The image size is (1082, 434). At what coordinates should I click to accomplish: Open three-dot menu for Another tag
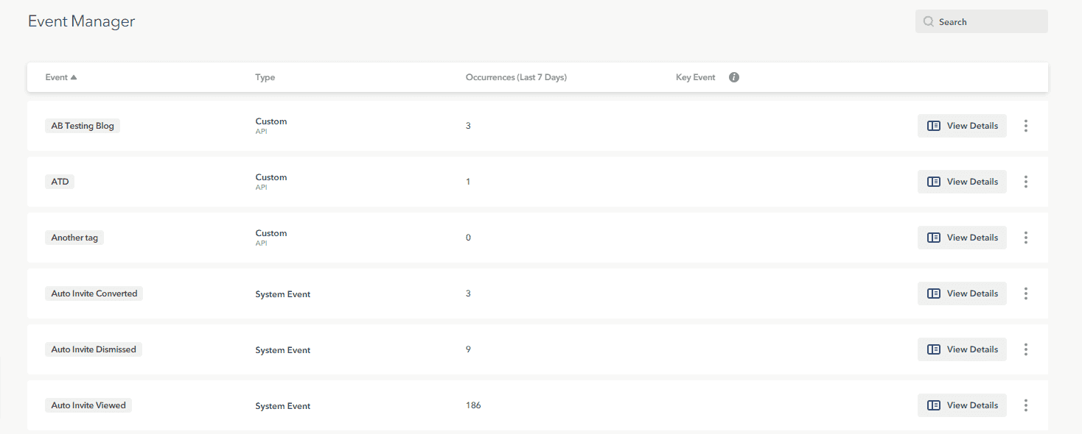click(1026, 238)
